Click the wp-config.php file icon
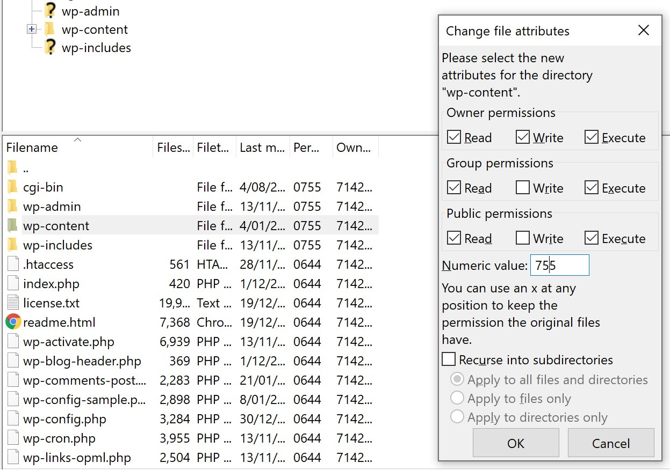 point(13,419)
